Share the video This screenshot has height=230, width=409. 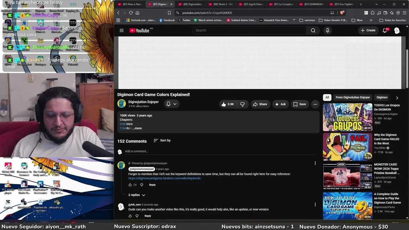coord(260,104)
